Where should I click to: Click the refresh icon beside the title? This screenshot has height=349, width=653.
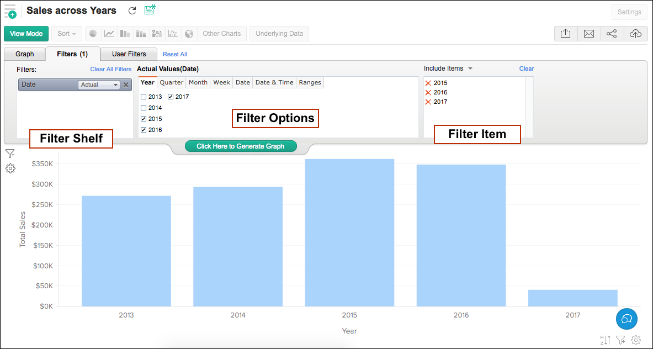[x=132, y=10]
